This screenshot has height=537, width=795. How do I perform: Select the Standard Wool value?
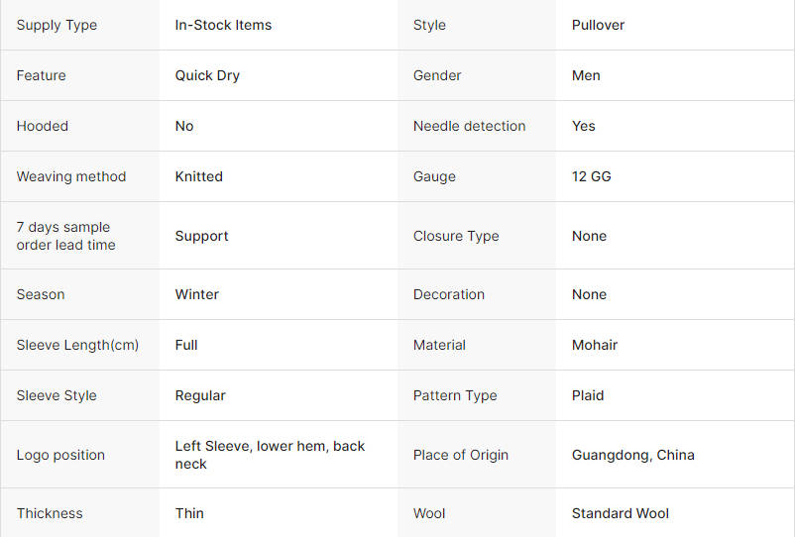tap(620, 513)
